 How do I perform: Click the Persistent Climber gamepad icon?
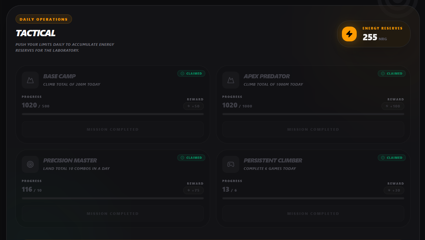point(231,164)
